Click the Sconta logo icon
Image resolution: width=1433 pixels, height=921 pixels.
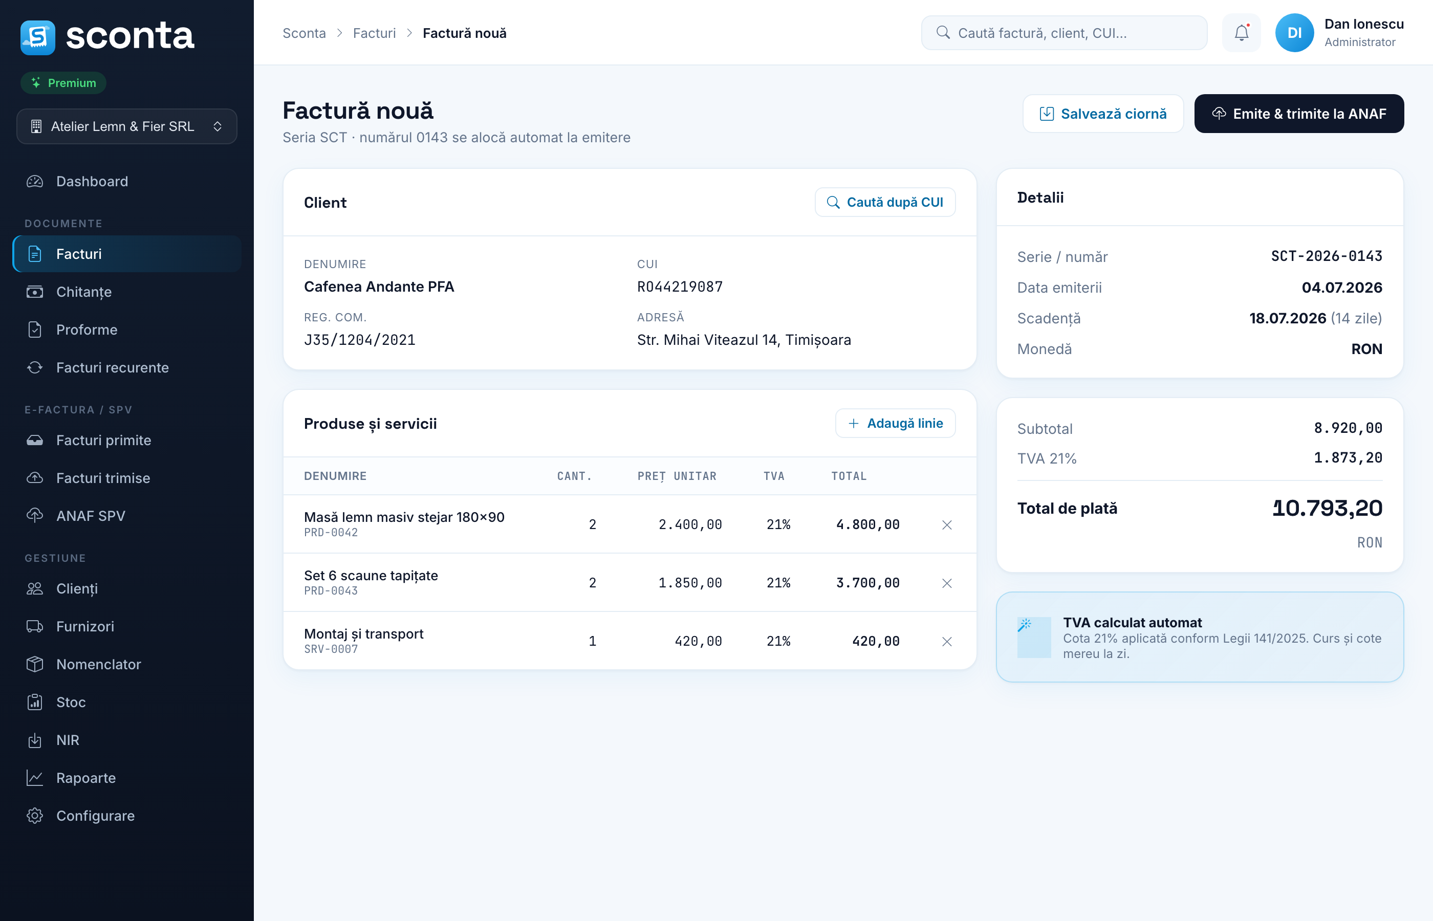(38, 38)
